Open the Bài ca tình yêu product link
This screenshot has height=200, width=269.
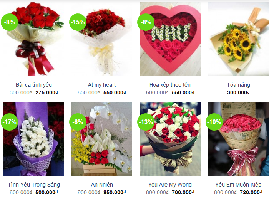point(34,85)
